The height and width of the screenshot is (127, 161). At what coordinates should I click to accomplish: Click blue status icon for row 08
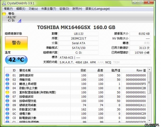tap(7, 101)
